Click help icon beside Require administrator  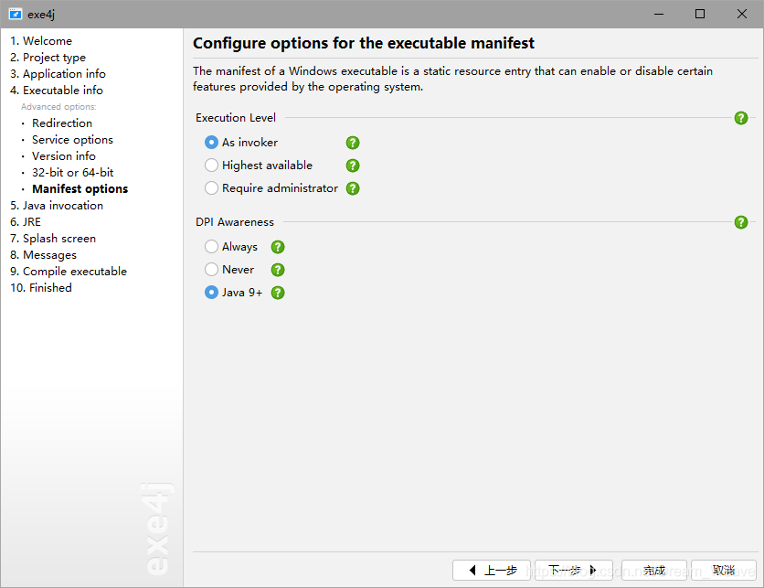tap(353, 188)
